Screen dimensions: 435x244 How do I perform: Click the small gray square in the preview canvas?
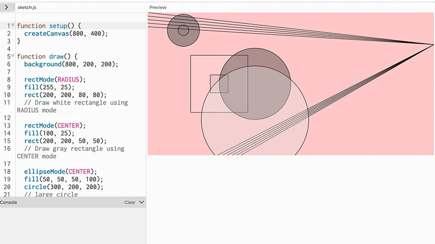tap(219, 84)
